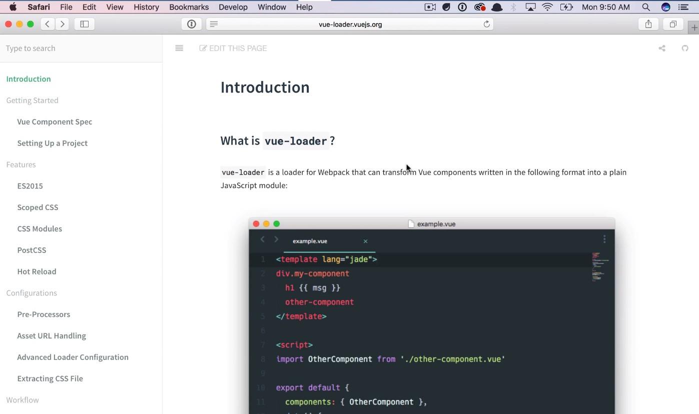Open Extracting CSS File page

pyautogui.click(x=50, y=379)
